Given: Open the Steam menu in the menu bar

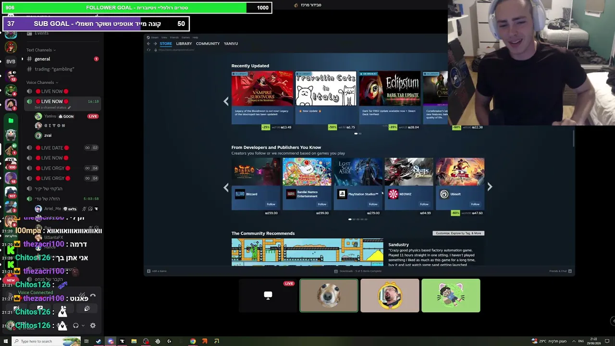Looking at the screenshot, I should point(155,37).
